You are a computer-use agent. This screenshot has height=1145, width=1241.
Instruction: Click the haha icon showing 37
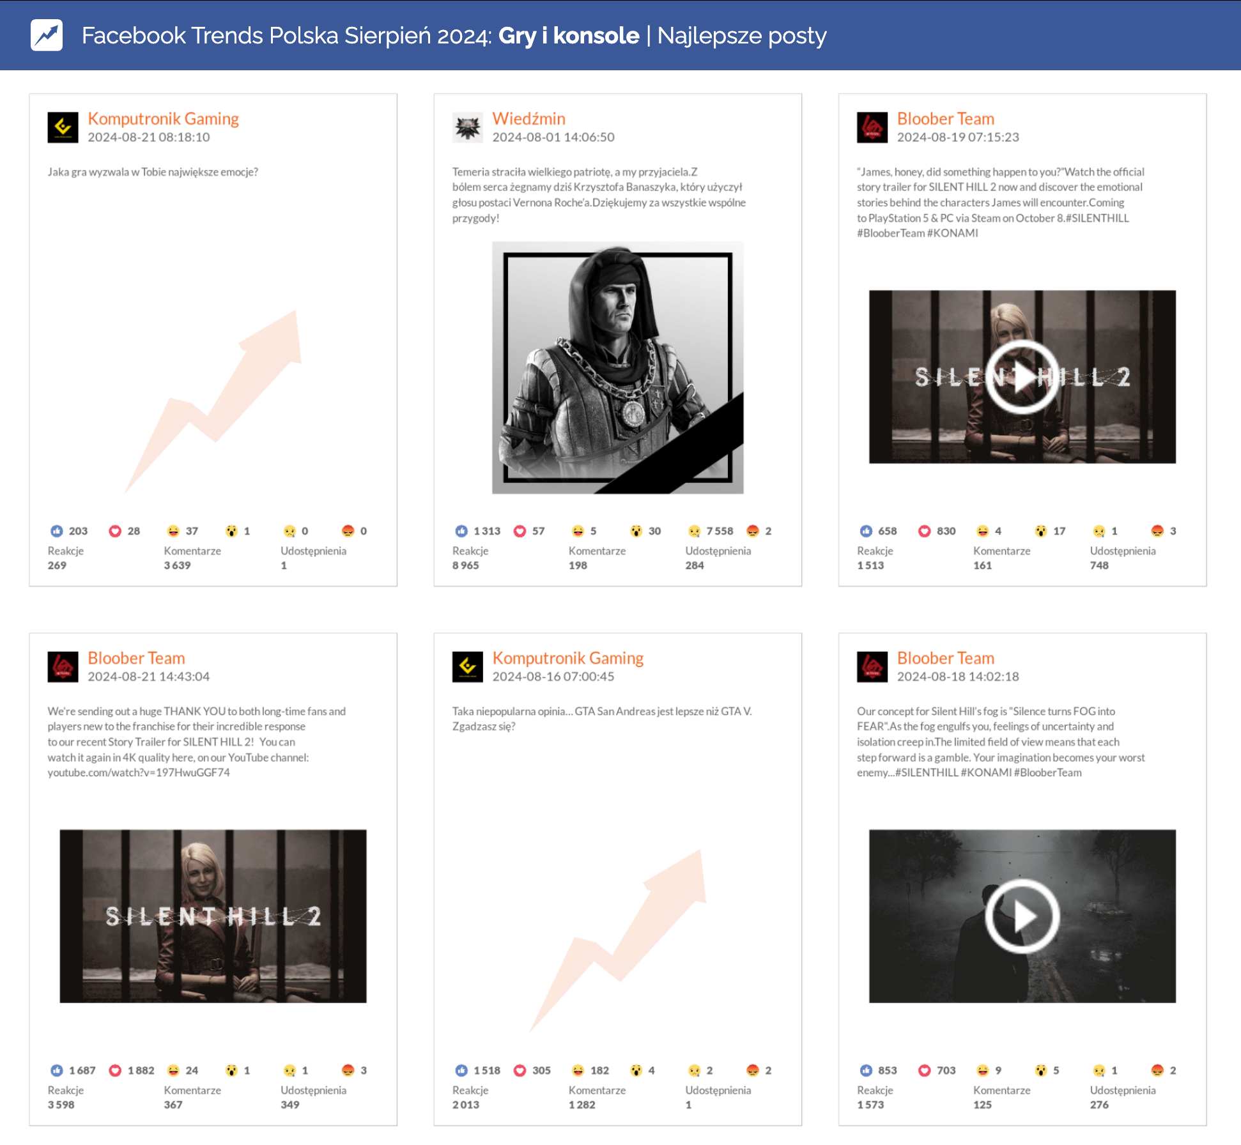173,531
